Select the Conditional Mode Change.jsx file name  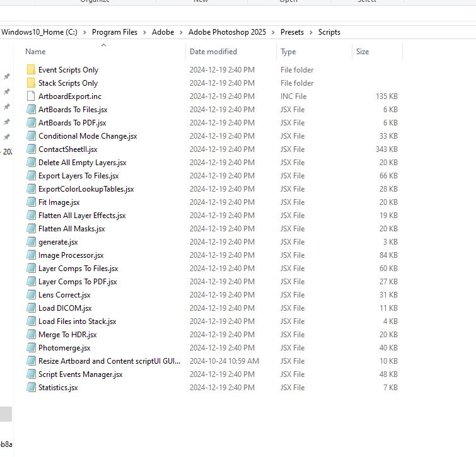pyautogui.click(x=88, y=136)
